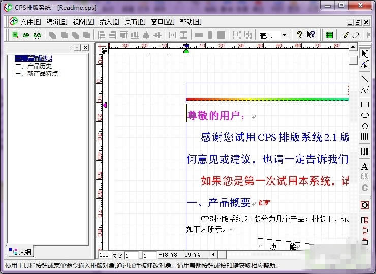Select outline item 二、产品历史
376x274 pixels.
(34, 66)
